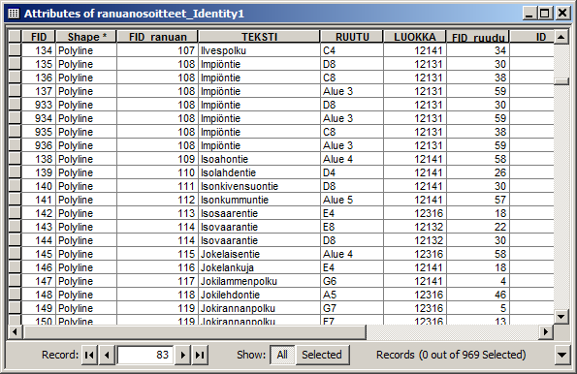Click the Isosaarentie cell
577x374 pixels.
259,213
